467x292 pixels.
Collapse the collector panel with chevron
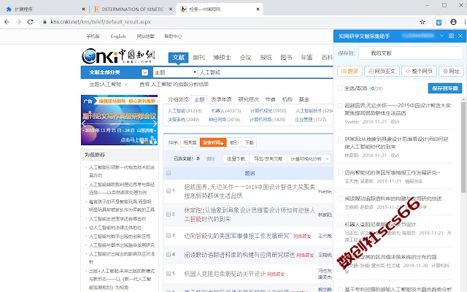point(441,36)
